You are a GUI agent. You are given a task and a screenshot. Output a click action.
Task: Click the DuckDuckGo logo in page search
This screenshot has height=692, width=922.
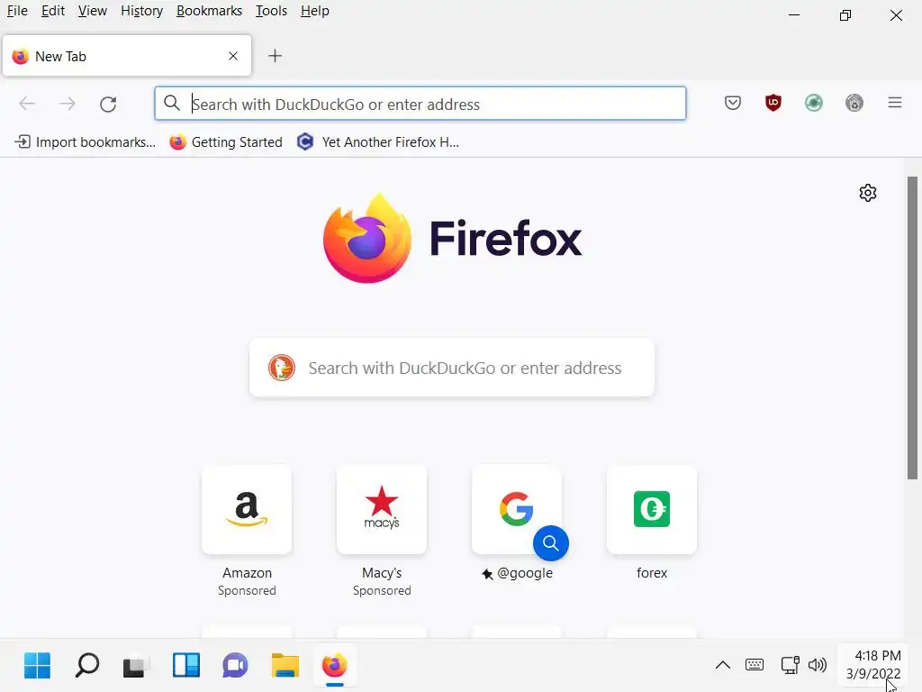click(x=282, y=368)
